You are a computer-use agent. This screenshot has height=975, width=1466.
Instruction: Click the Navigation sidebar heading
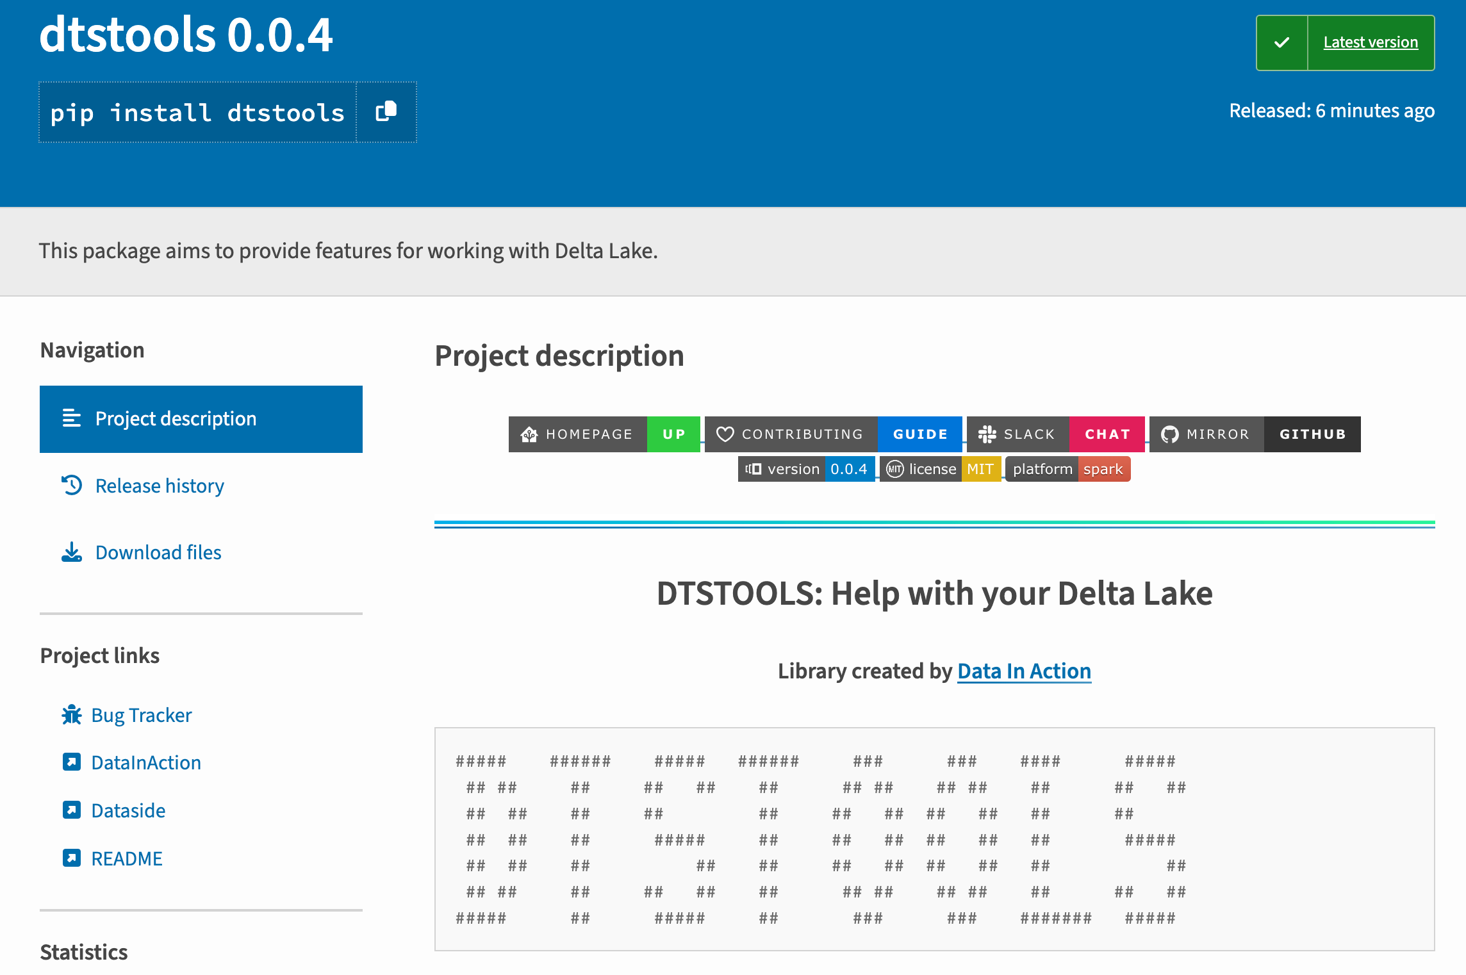coord(92,350)
